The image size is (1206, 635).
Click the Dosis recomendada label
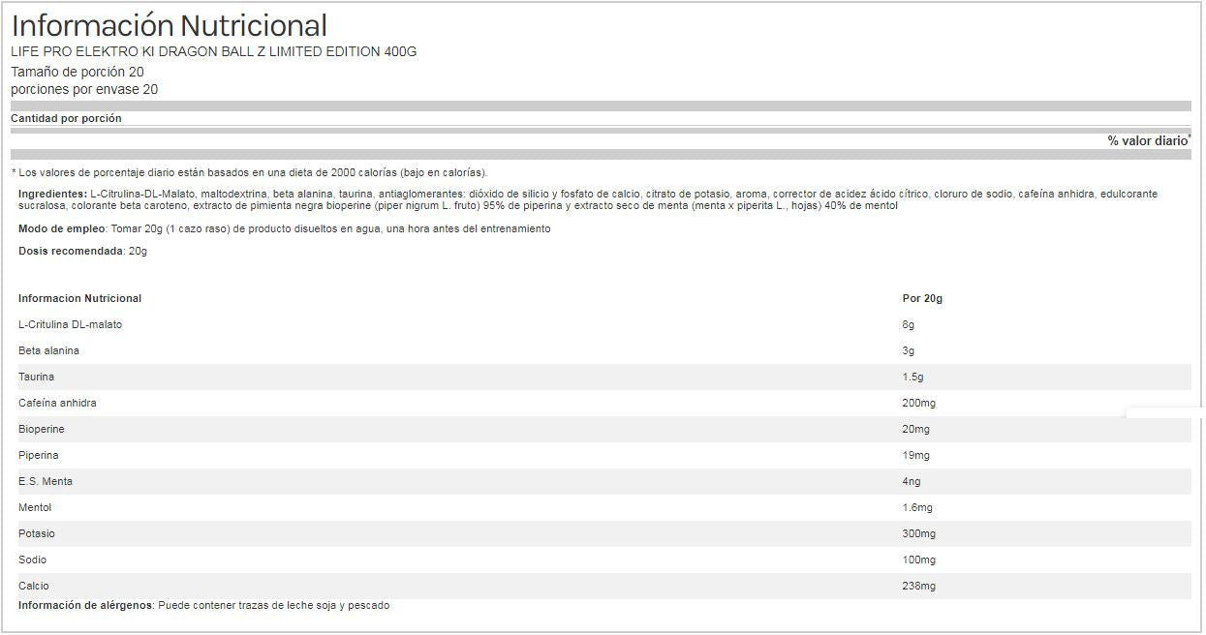pyautogui.click(x=71, y=251)
